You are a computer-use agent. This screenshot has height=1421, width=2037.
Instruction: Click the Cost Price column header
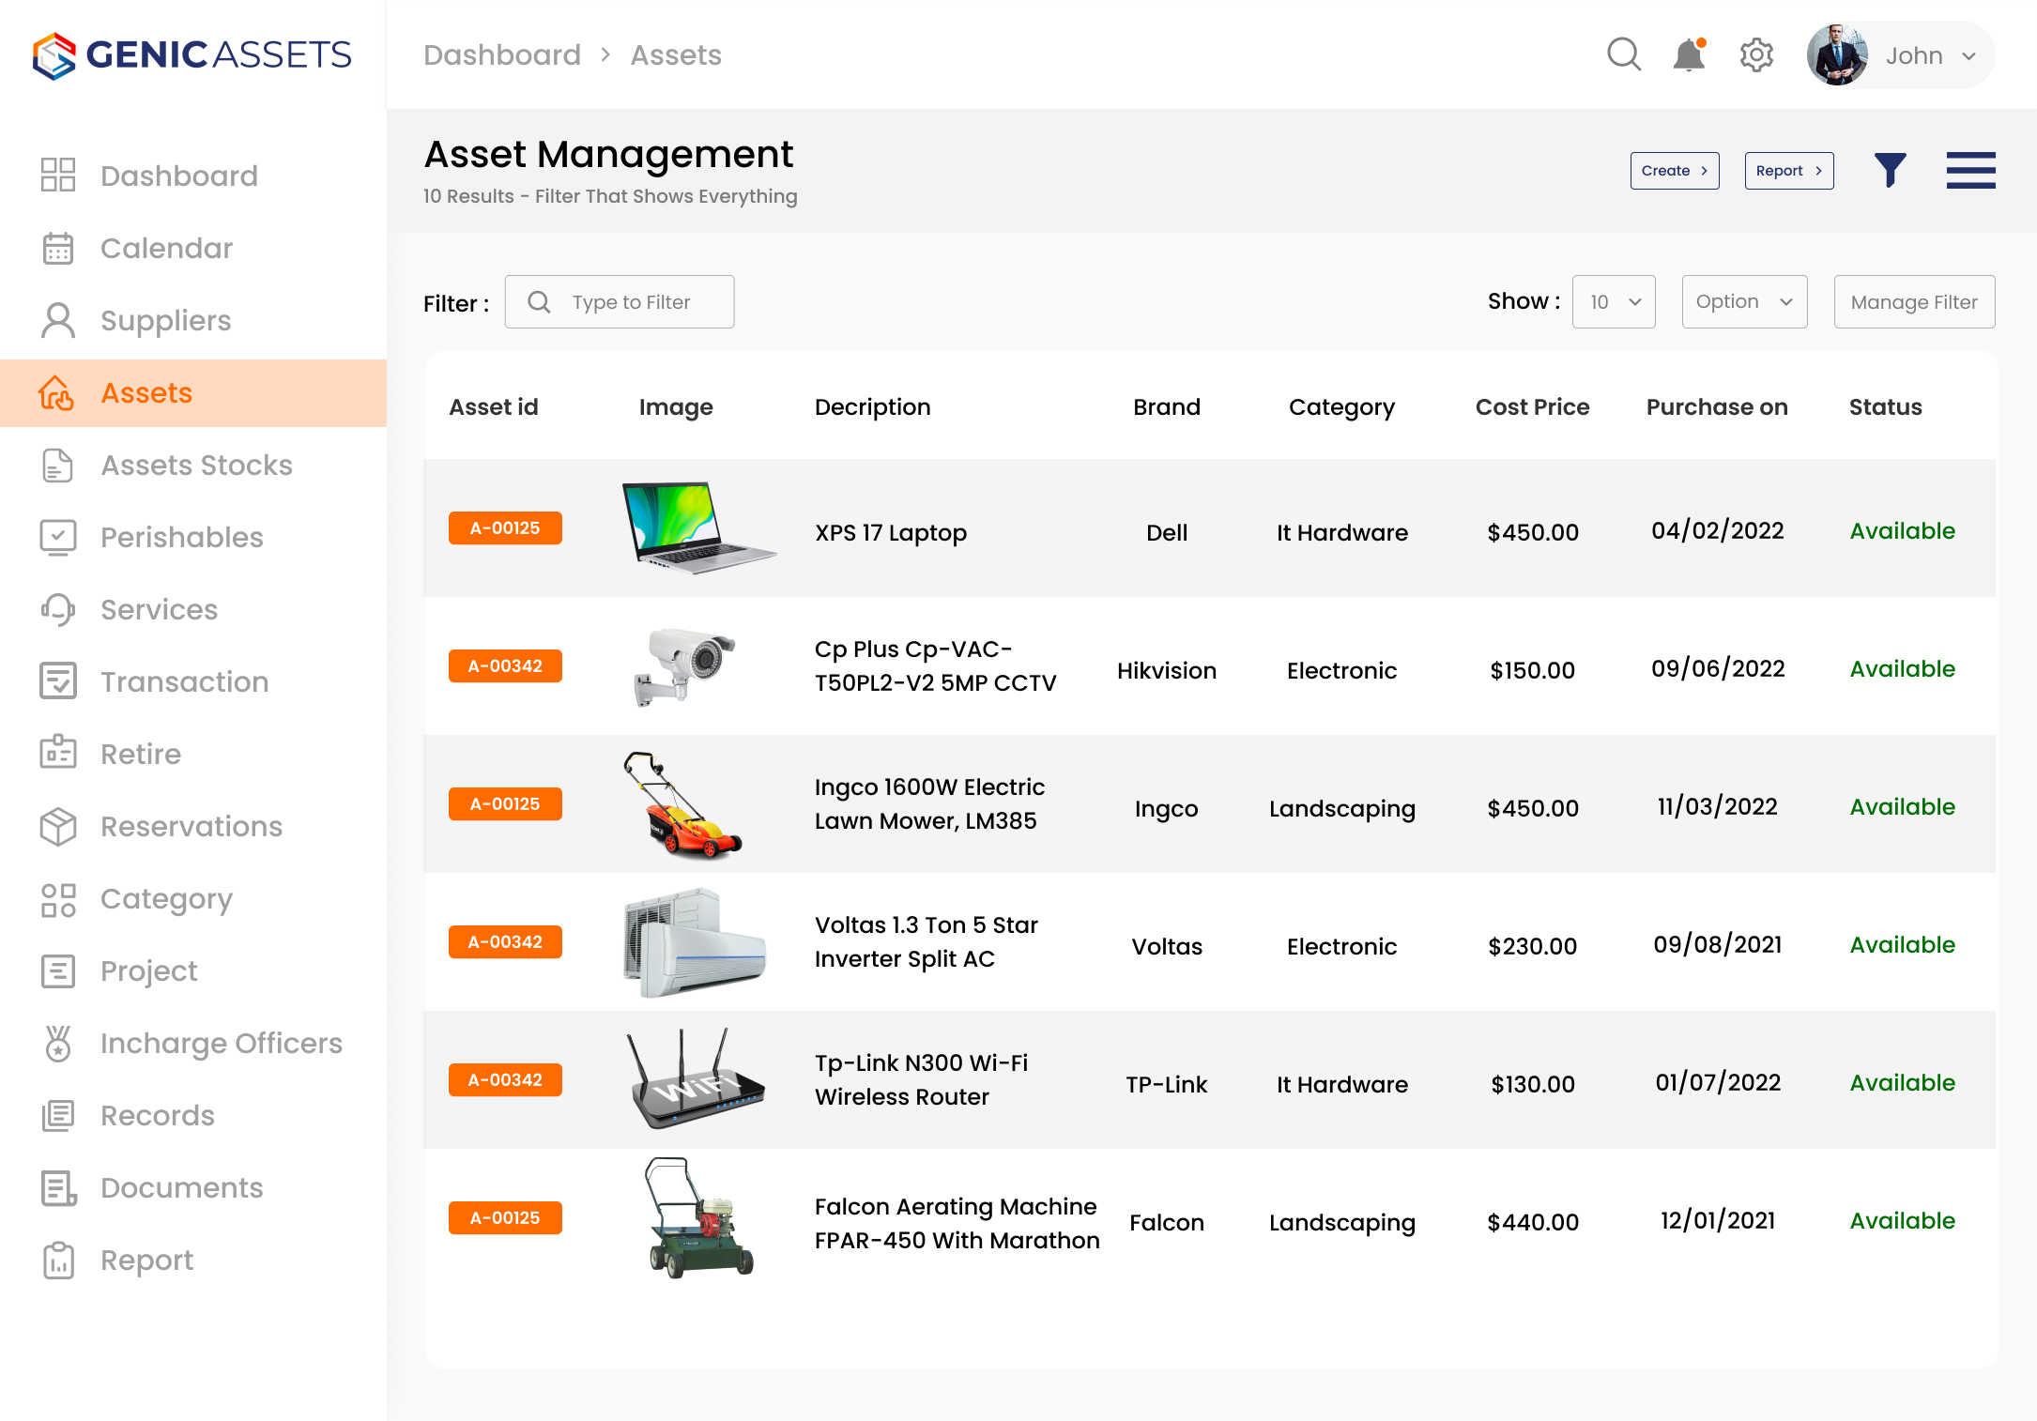coord(1532,406)
